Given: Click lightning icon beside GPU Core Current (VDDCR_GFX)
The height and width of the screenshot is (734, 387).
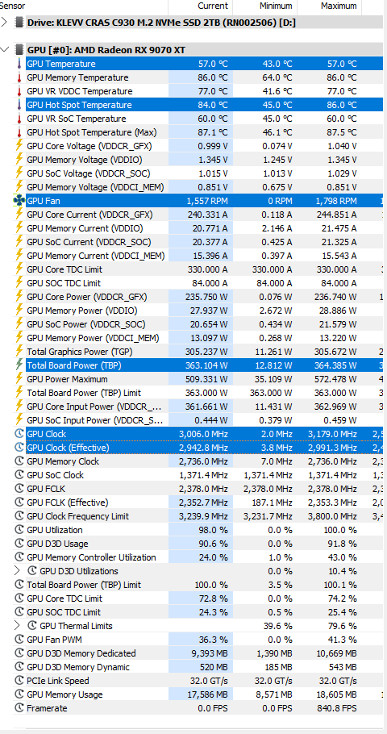Looking at the screenshot, I should click(19, 215).
